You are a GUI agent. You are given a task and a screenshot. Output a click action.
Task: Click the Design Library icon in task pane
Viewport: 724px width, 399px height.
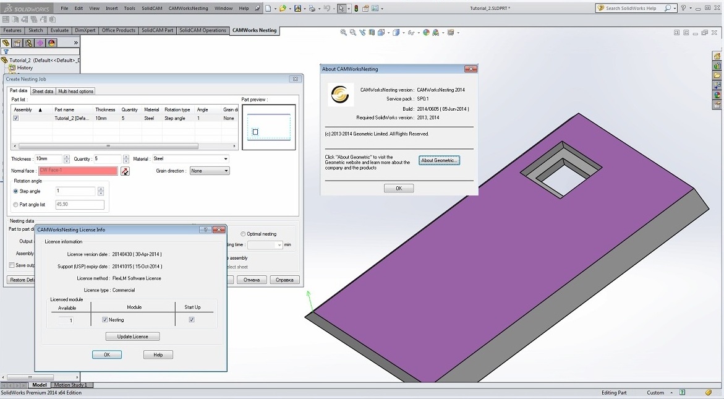(717, 66)
